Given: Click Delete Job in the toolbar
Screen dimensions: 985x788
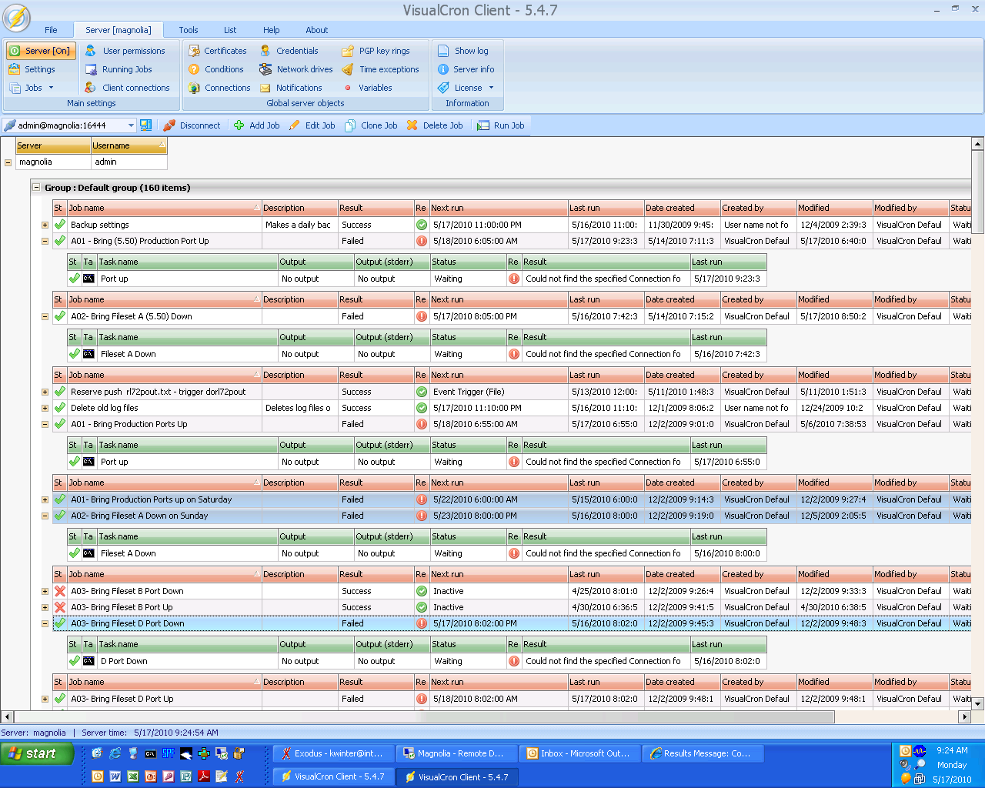Looking at the screenshot, I should 435,125.
